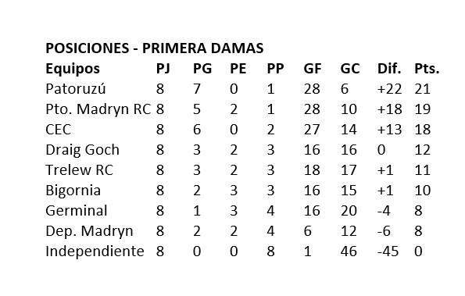465x296 pixels.
Task: Click the PG column header
Action: coord(202,69)
